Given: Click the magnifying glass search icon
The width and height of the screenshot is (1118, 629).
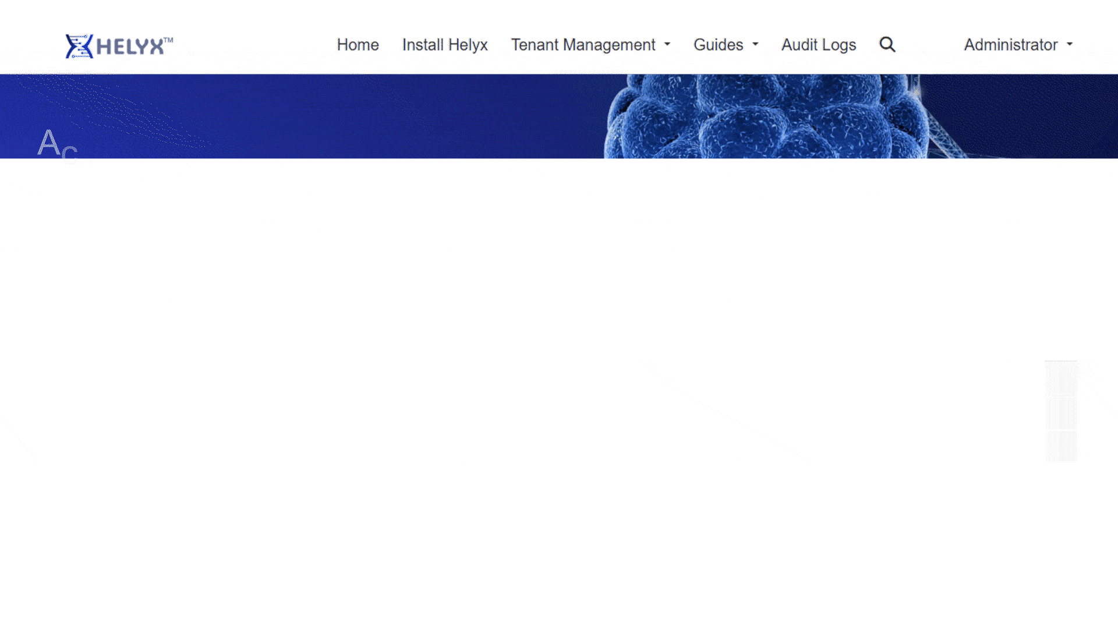Looking at the screenshot, I should click(887, 45).
